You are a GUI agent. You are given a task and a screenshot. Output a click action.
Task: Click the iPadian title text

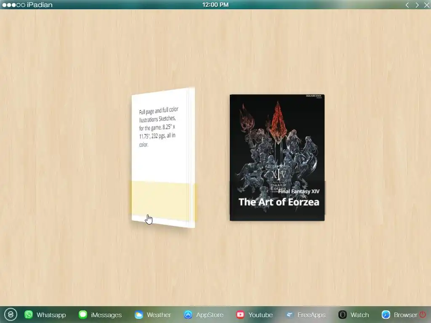(x=40, y=5)
